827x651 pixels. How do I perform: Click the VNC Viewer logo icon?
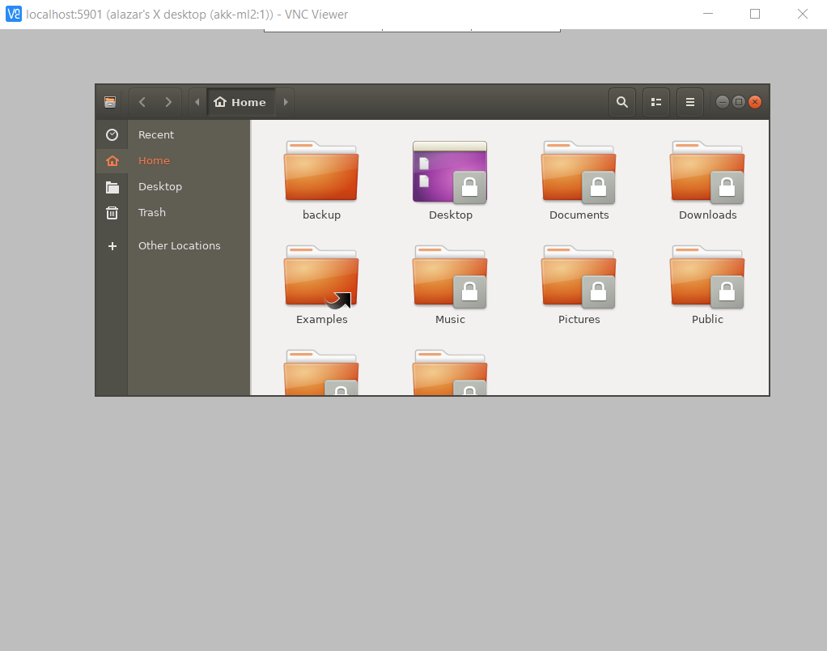click(x=14, y=15)
